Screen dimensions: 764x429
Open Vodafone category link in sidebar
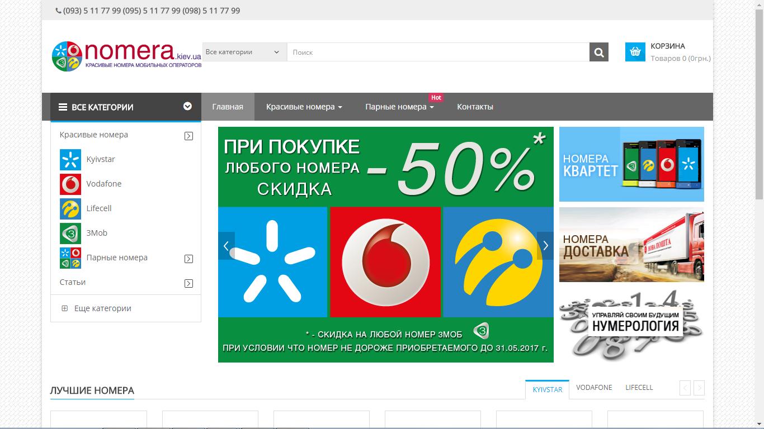pos(104,184)
